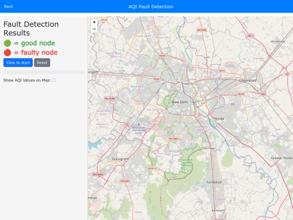Zoom in the map with plus button
This screenshot has width=293, height=220.
point(94,22)
